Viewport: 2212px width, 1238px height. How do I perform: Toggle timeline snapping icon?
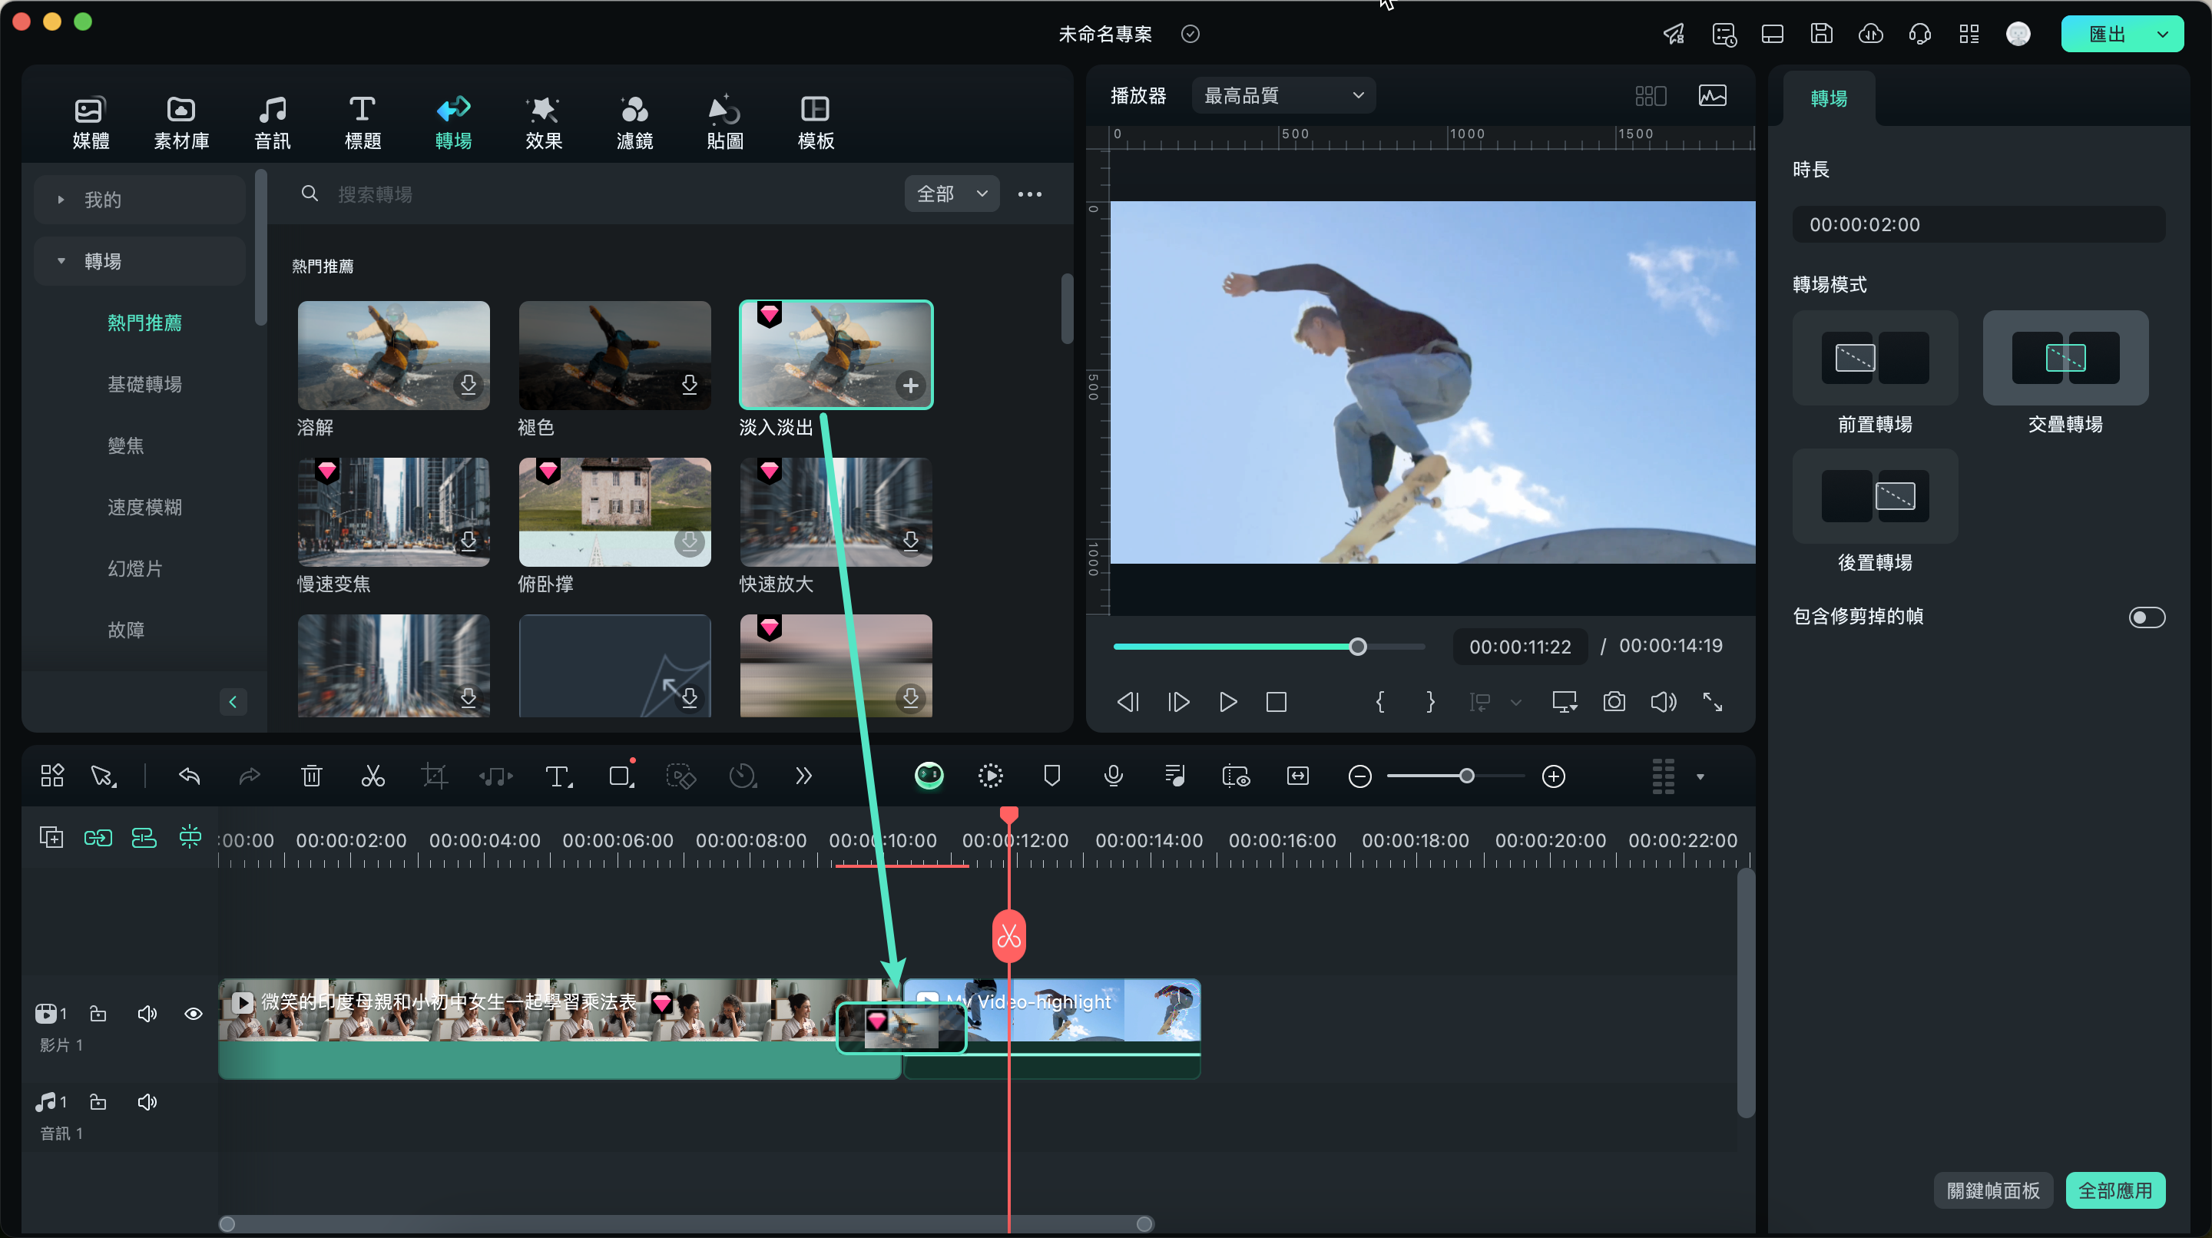(x=190, y=837)
